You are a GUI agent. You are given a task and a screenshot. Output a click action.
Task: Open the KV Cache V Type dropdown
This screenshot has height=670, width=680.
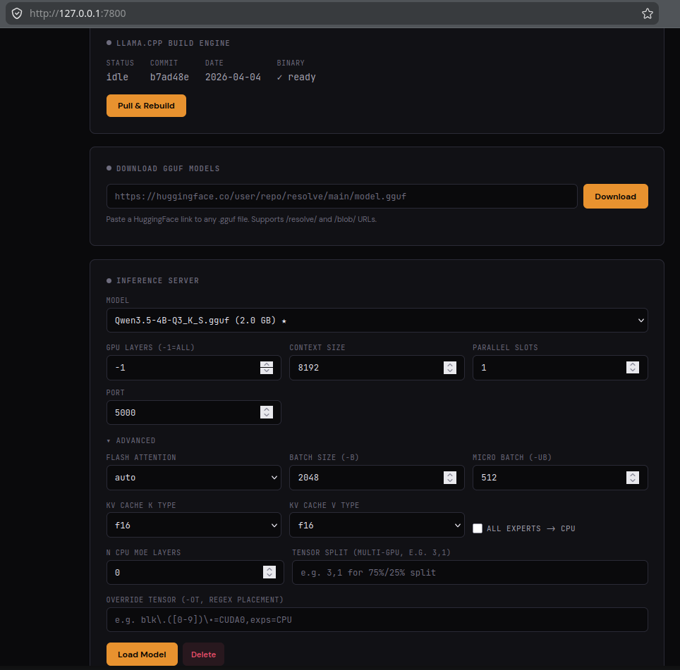click(x=377, y=526)
